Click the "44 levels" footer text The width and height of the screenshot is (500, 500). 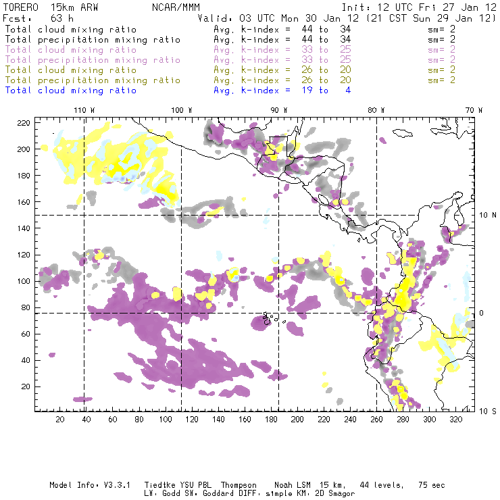[x=382, y=485]
